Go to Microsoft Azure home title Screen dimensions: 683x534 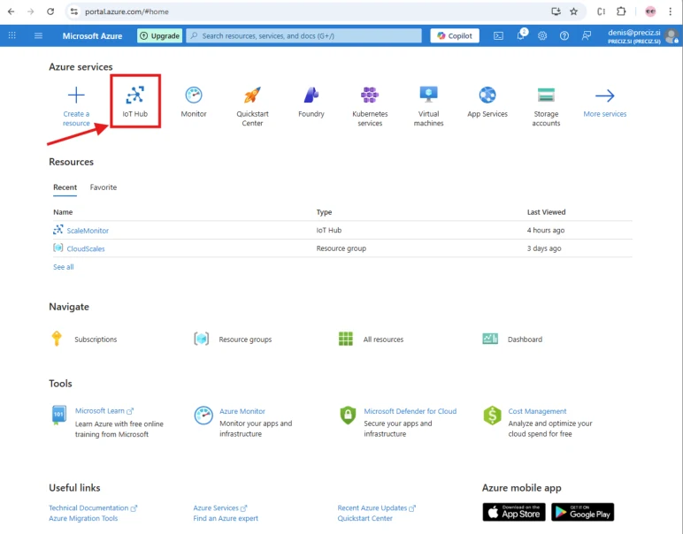92,35
